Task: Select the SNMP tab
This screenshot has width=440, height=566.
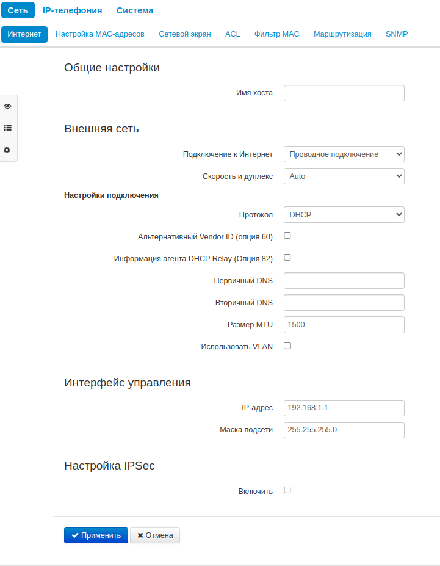Action: (397, 34)
